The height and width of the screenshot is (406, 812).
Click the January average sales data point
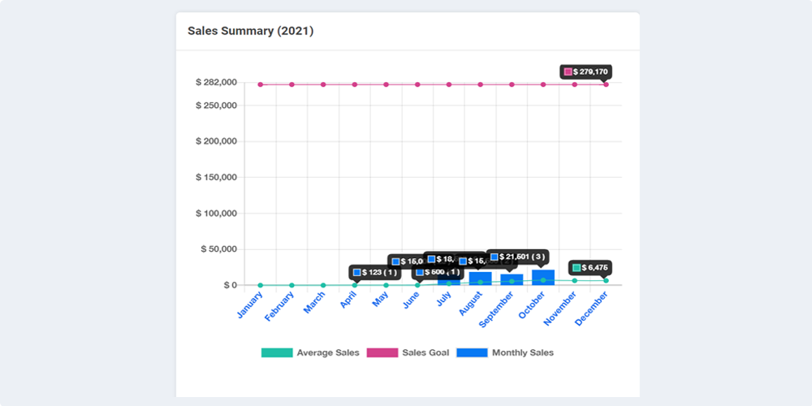pos(261,285)
